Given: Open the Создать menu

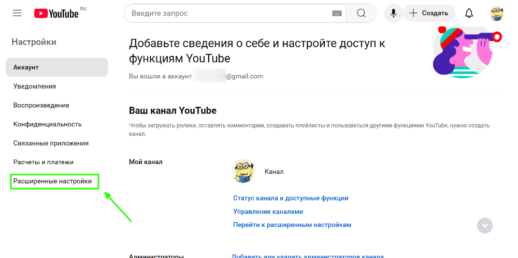Looking at the screenshot, I should point(429,13).
